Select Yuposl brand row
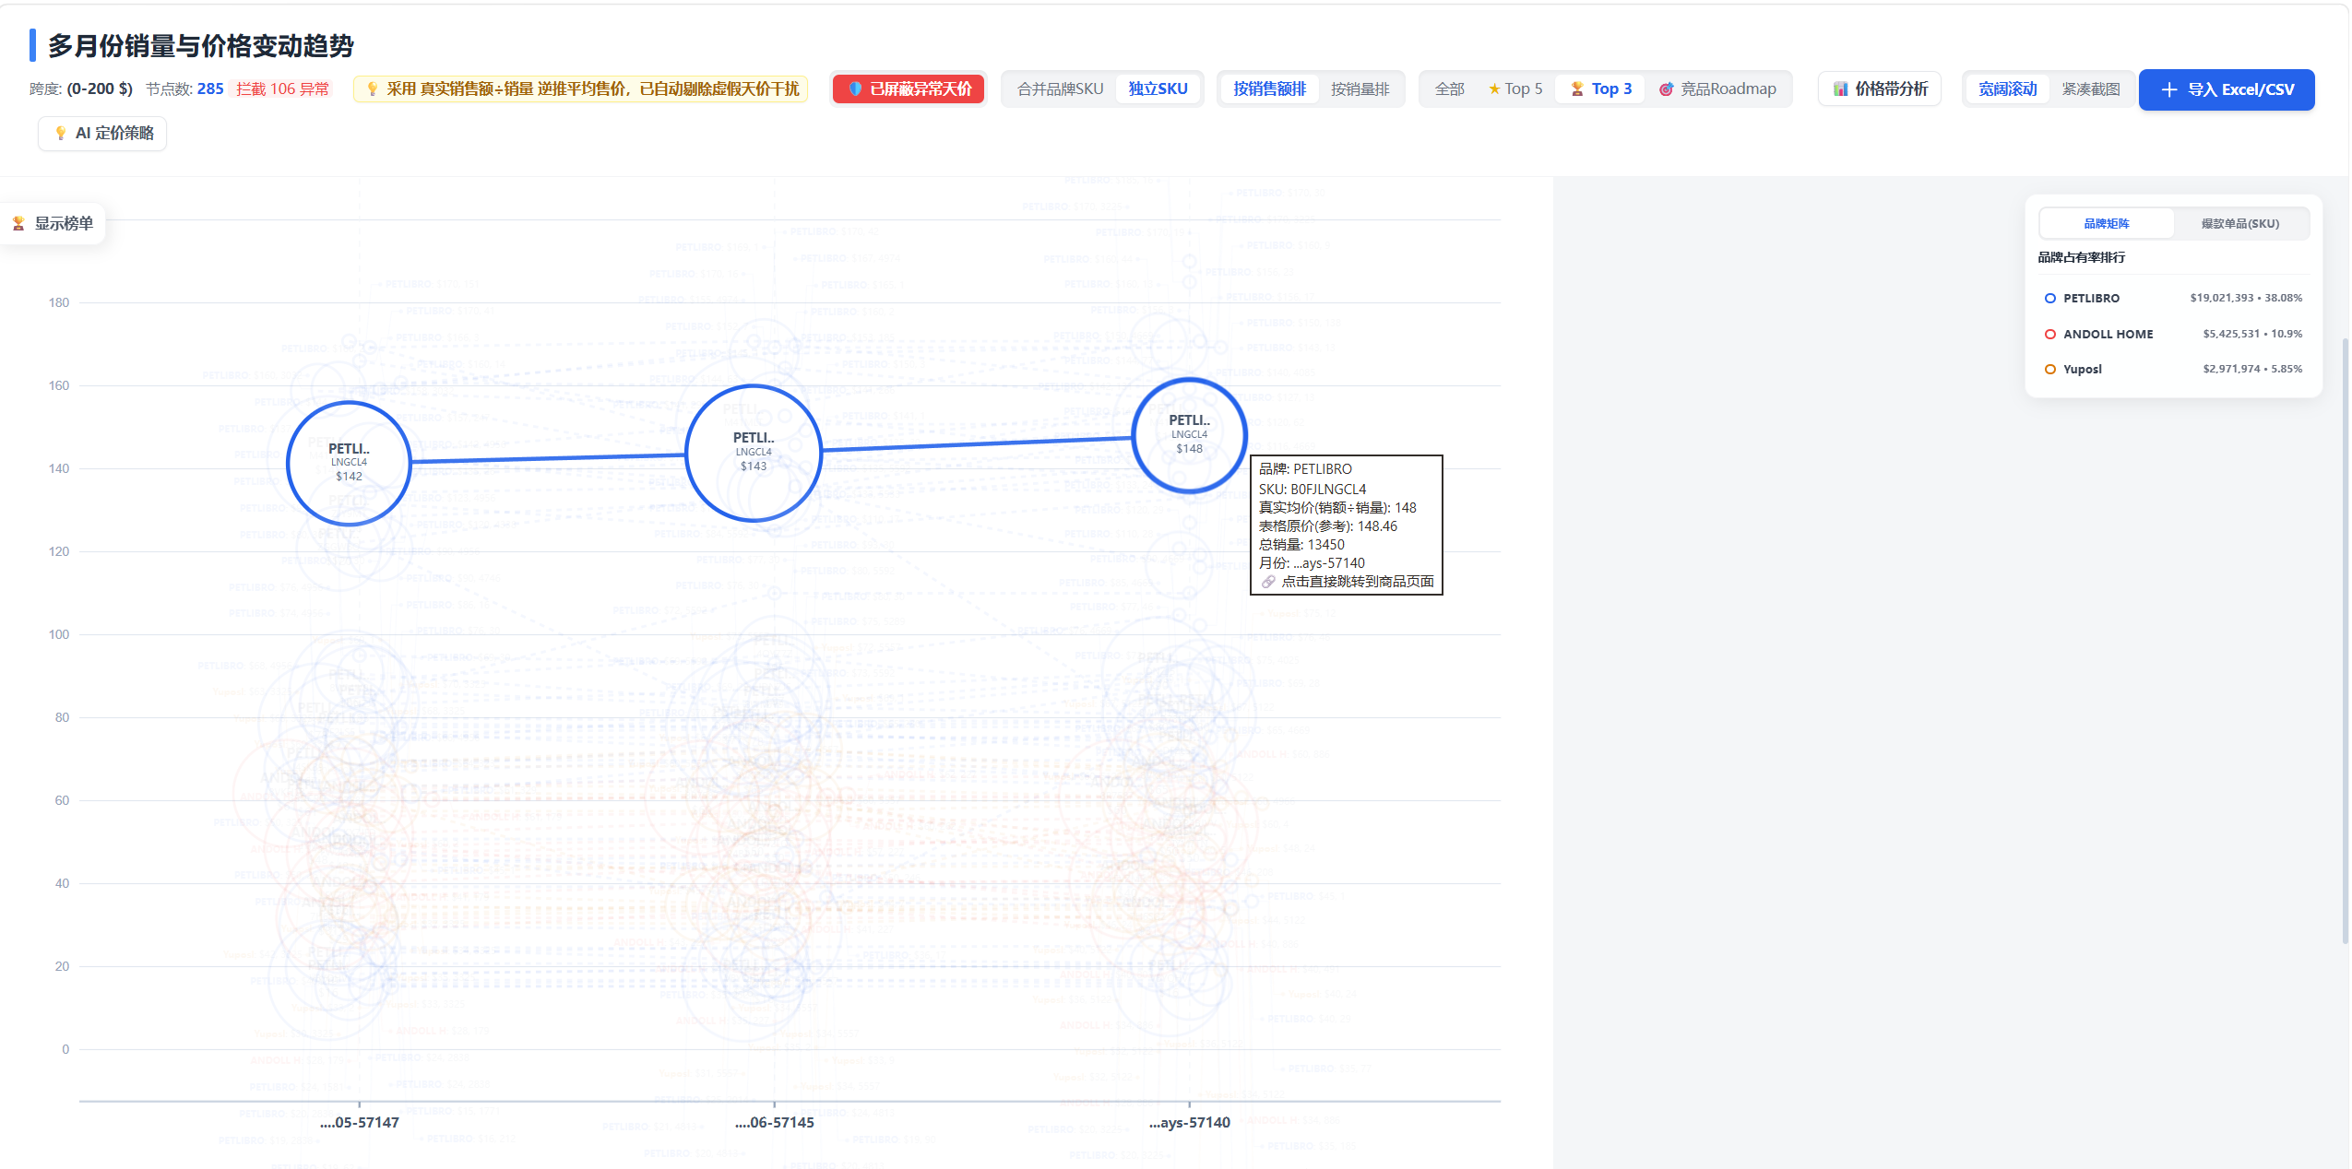The width and height of the screenshot is (2352, 1169). click(x=2173, y=370)
